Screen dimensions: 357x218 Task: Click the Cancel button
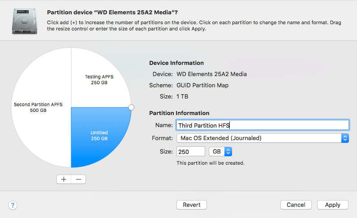(296, 205)
